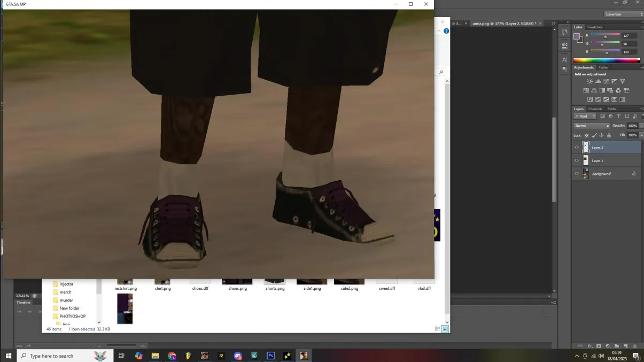Filter layers by type layers icon
This screenshot has width=644, height=362.
[x=619, y=116]
